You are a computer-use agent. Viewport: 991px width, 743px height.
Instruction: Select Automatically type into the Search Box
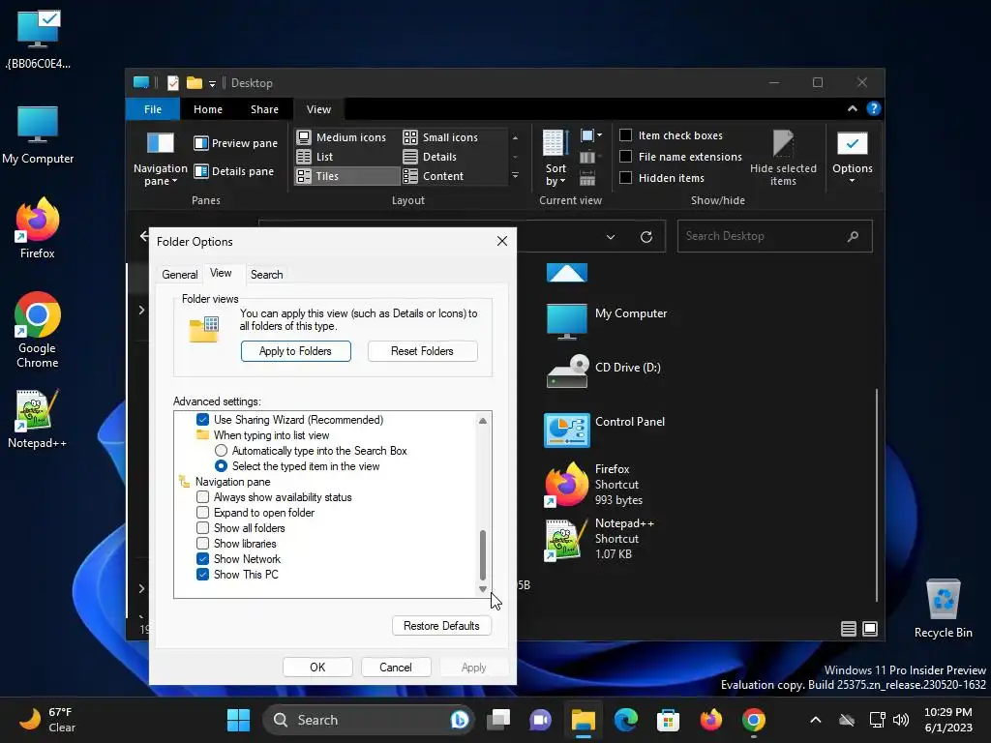point(222,451)
